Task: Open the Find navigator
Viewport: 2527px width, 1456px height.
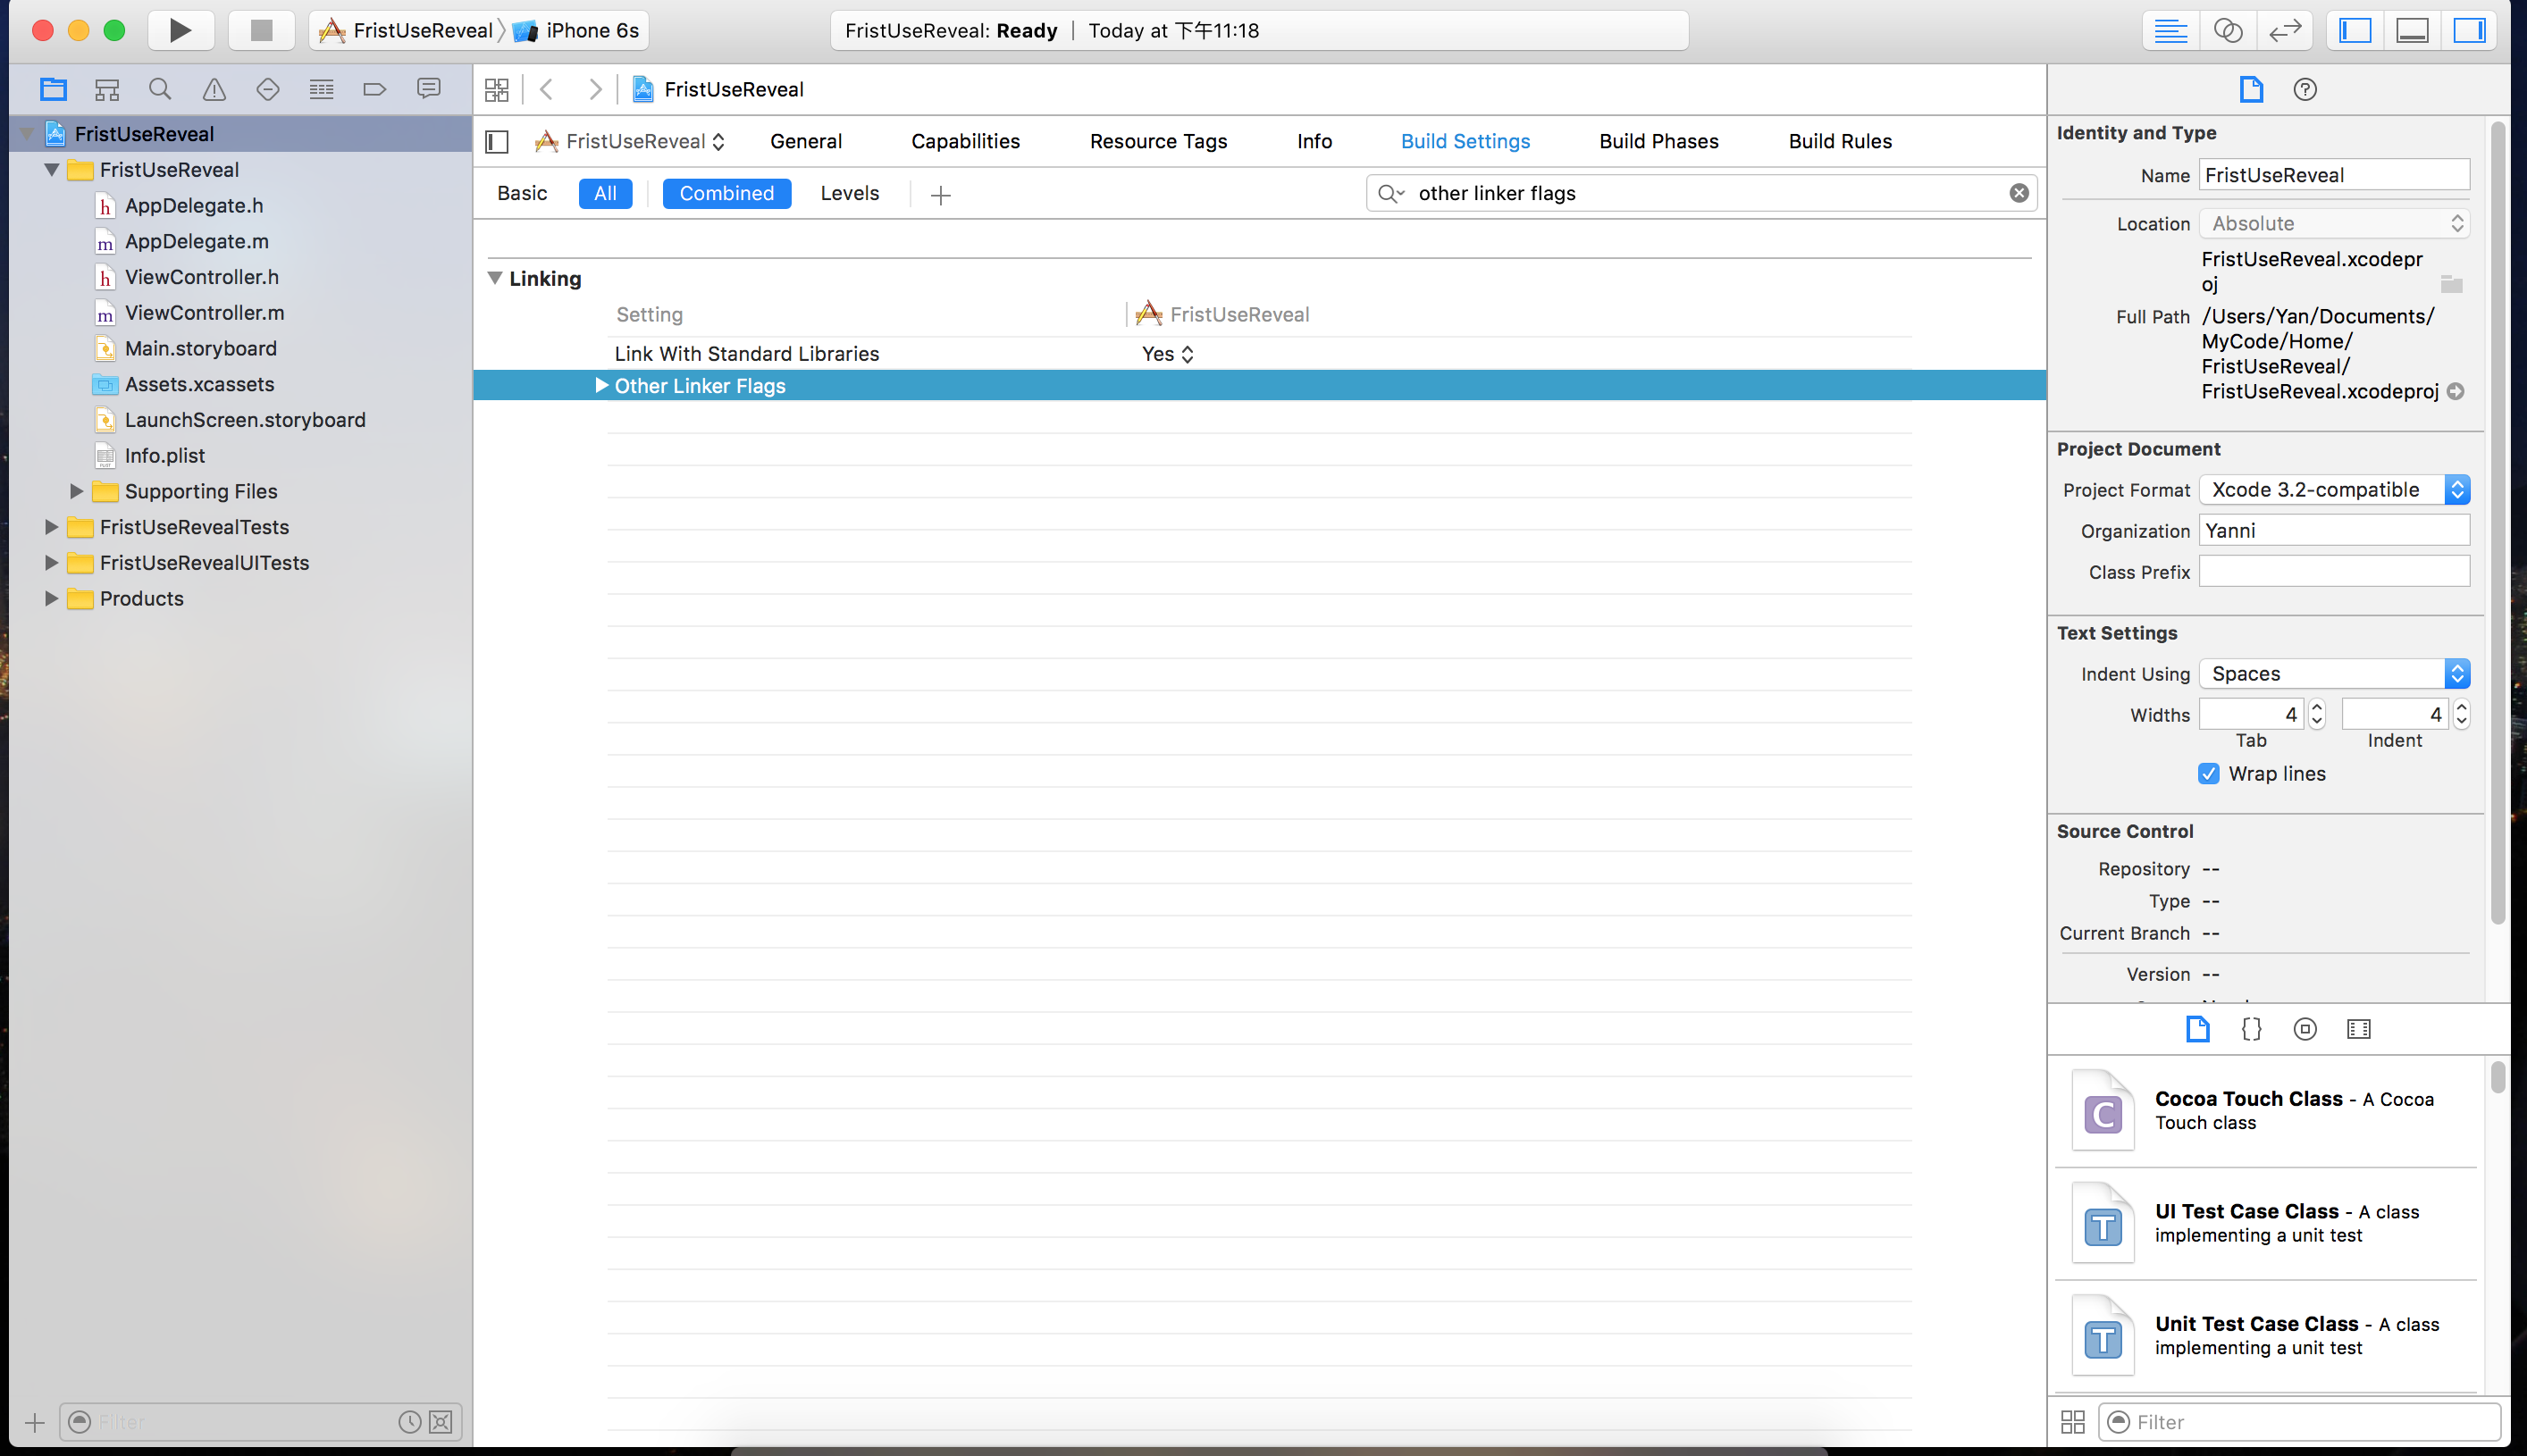Action: (160, 89)
